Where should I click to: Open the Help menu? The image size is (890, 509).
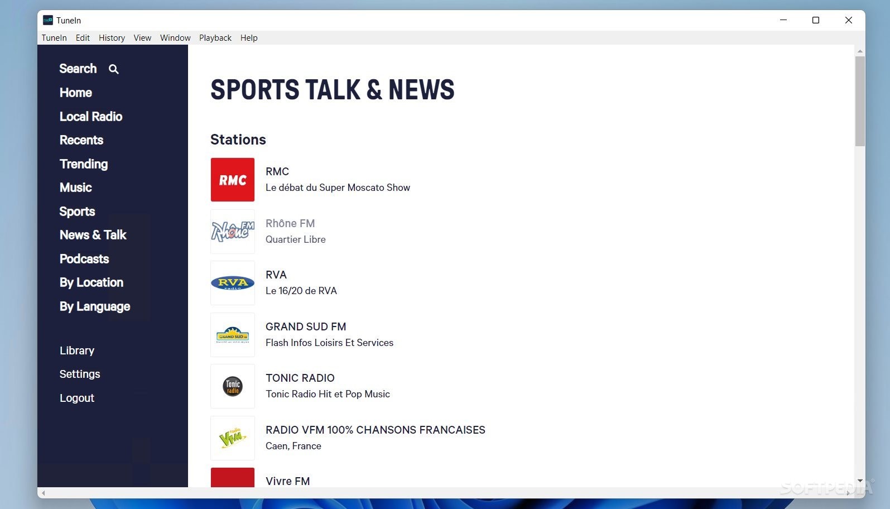coord(249,38)
